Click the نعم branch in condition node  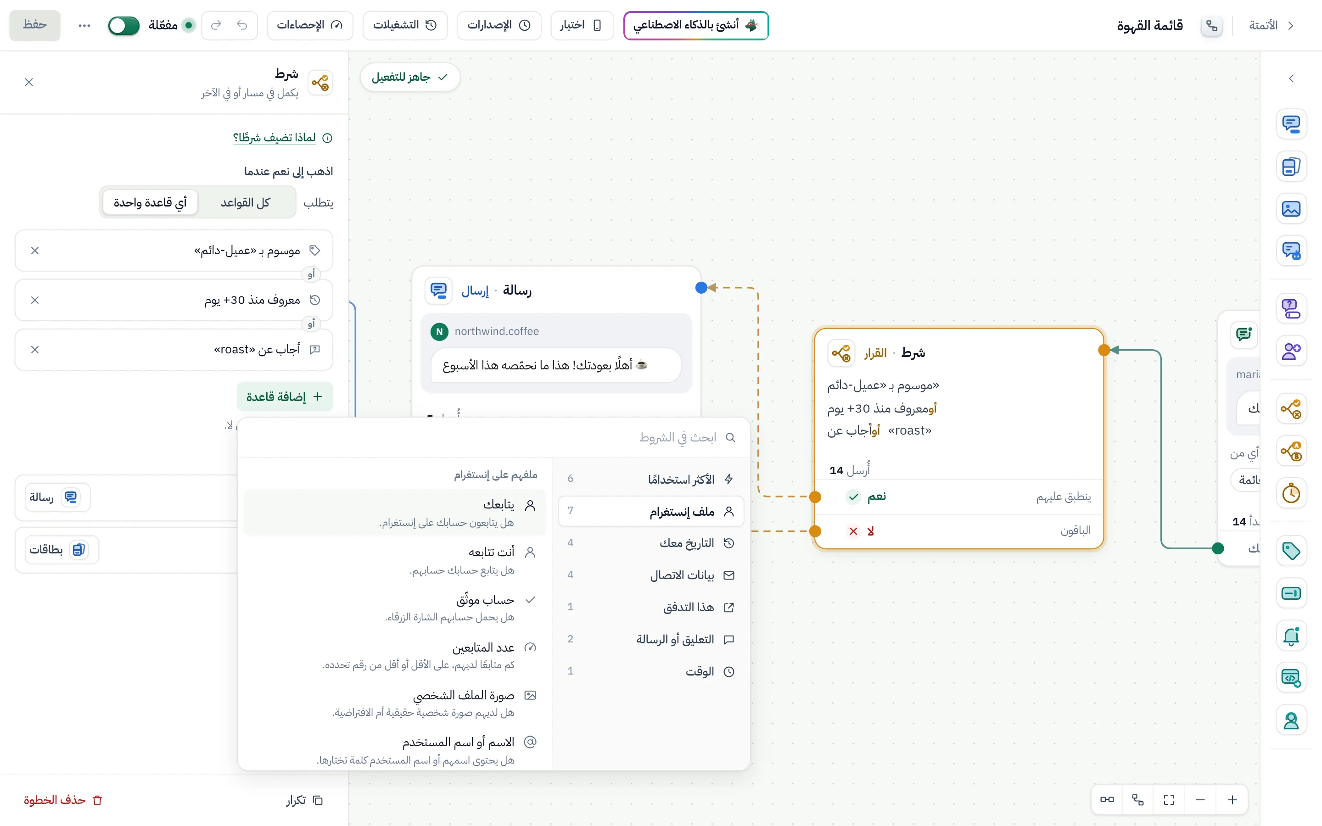pos(959,497)
